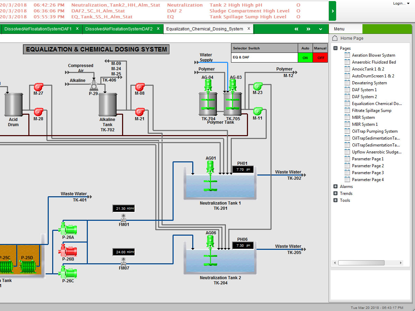The width and height of the screenshot is (415, 311).
Task: Switch to DissolvedAirFloatationSystemDAF2 tab
Action: tap(119, 29)
